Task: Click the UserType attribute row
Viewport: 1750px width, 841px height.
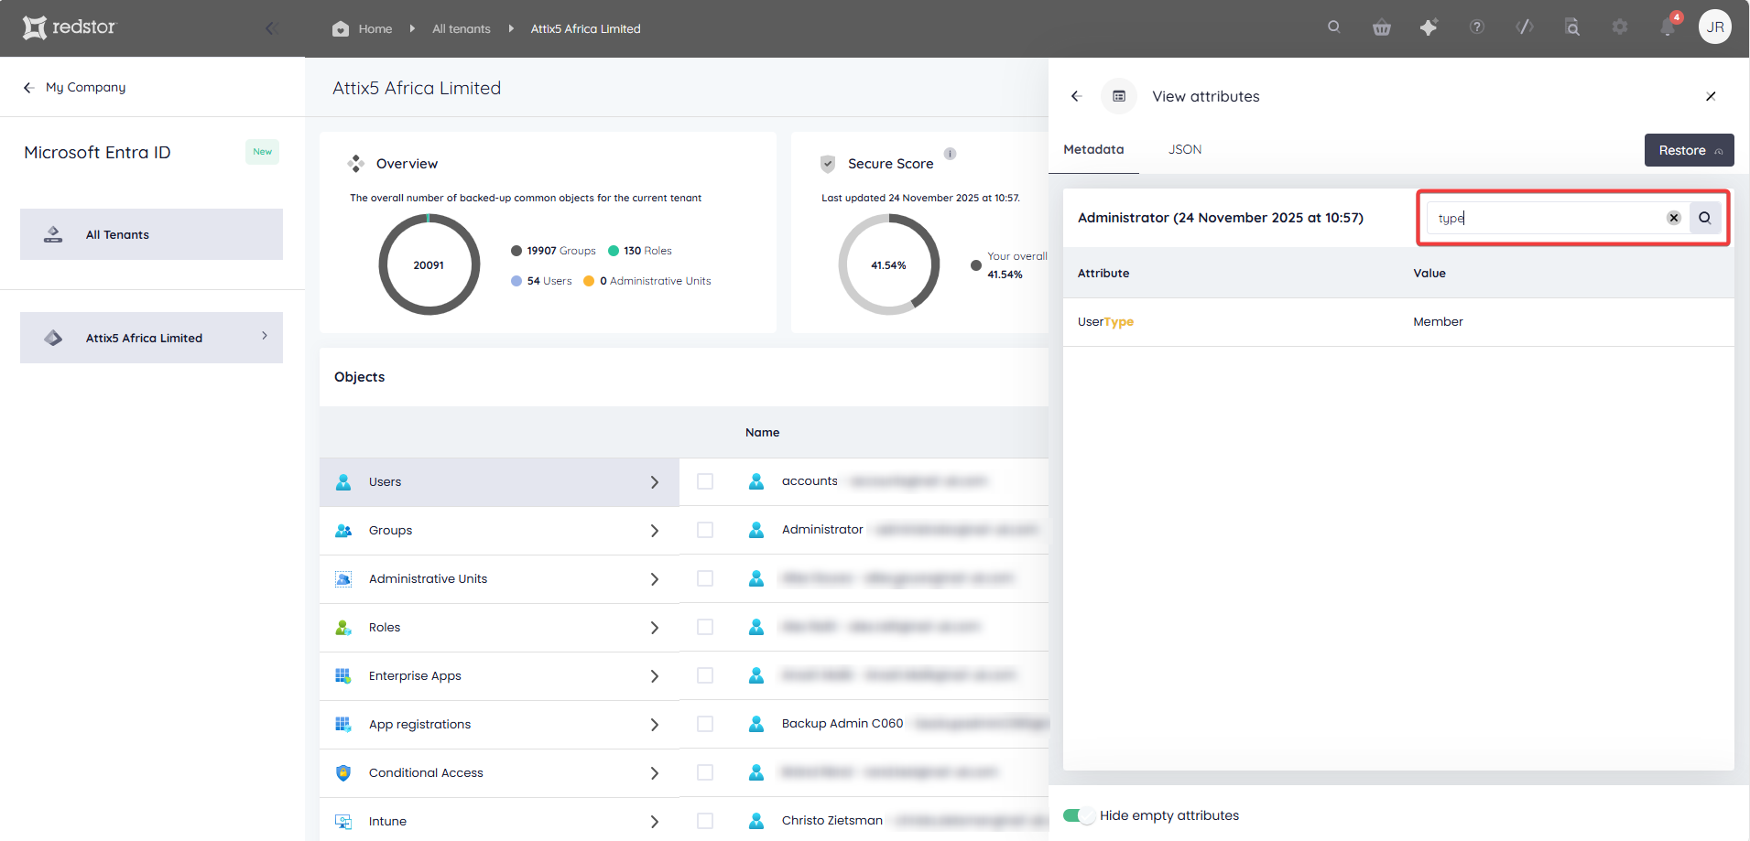Action: point(1398,322)
